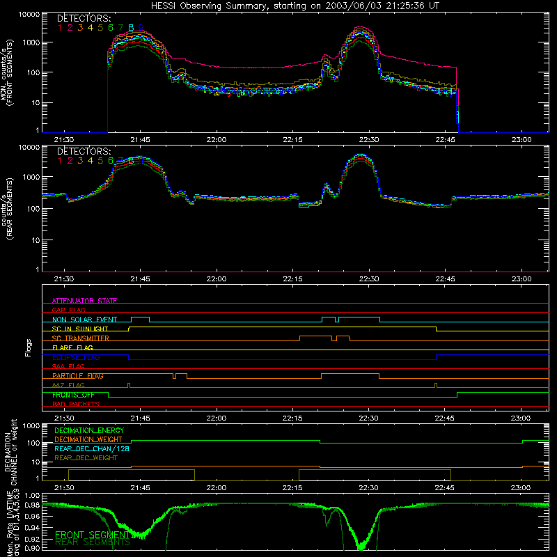Click the FLARE_FLAG label
The image size is (557, 557).
[x=72, y=347]
